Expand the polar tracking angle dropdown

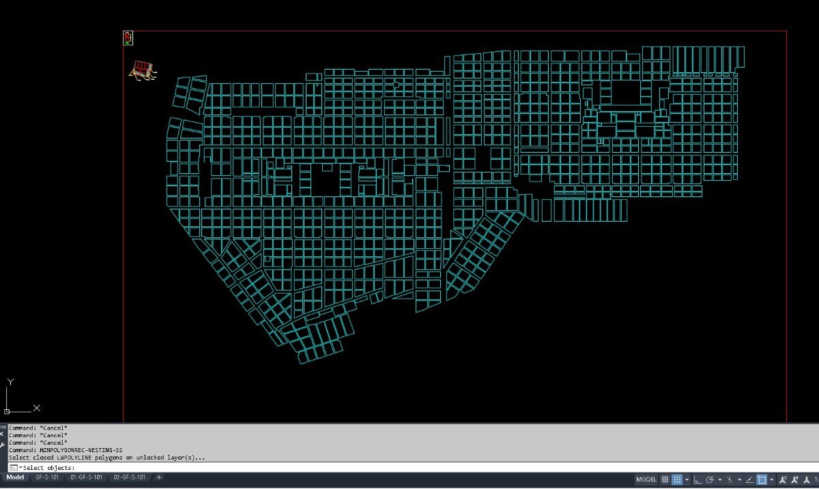[x=720, y=479]
